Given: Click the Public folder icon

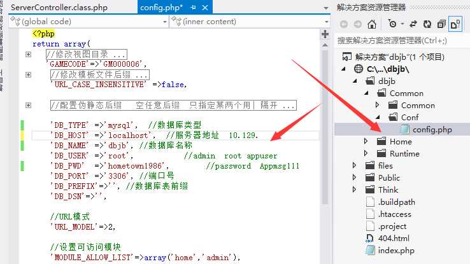Looking at the screenshot, I should click(x=370, y=177).
